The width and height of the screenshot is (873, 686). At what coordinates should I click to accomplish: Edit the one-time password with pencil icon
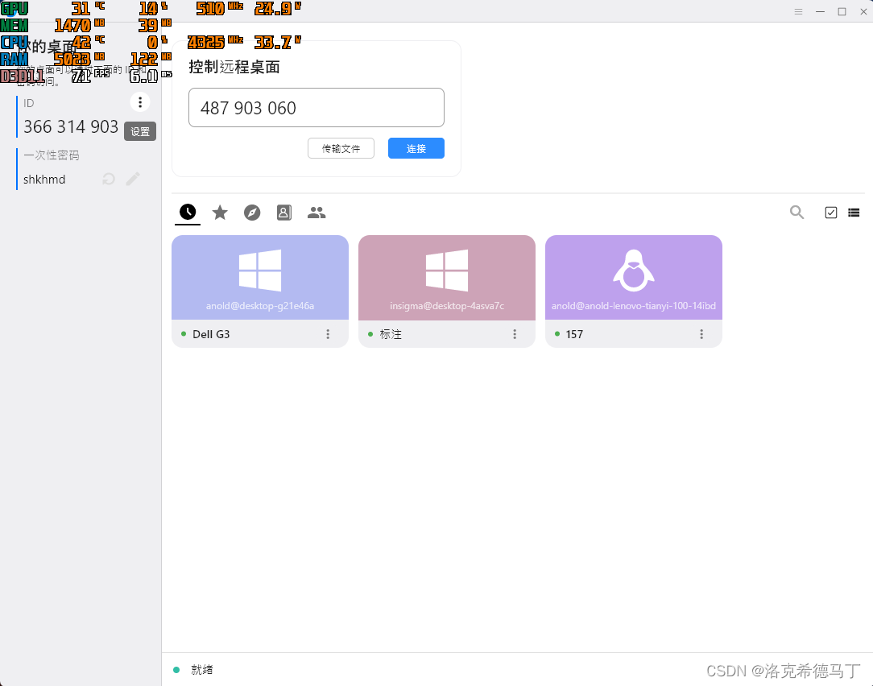(133, 179)
